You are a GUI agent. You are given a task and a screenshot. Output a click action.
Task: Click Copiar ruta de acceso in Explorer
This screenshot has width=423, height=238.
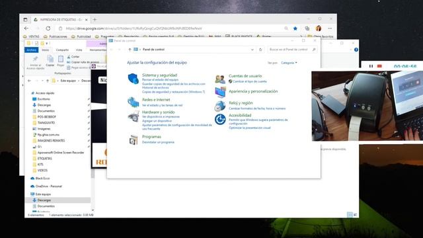click(x=83, y=62)
